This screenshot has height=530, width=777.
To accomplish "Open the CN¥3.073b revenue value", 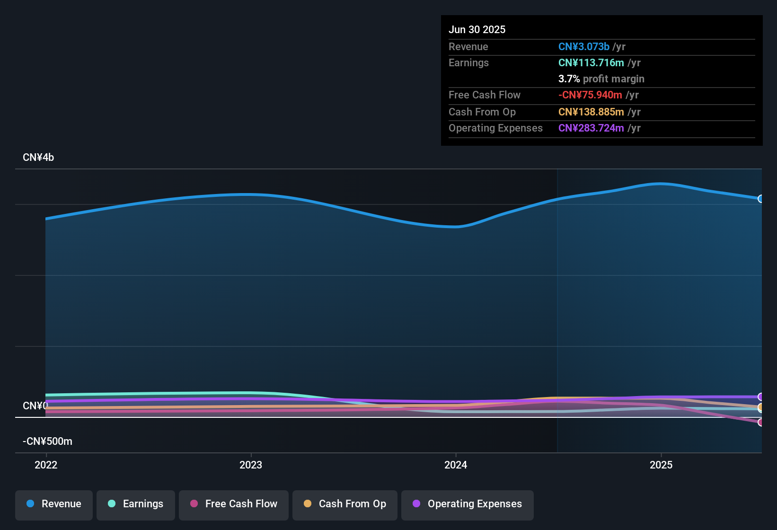I will point(583,46).
